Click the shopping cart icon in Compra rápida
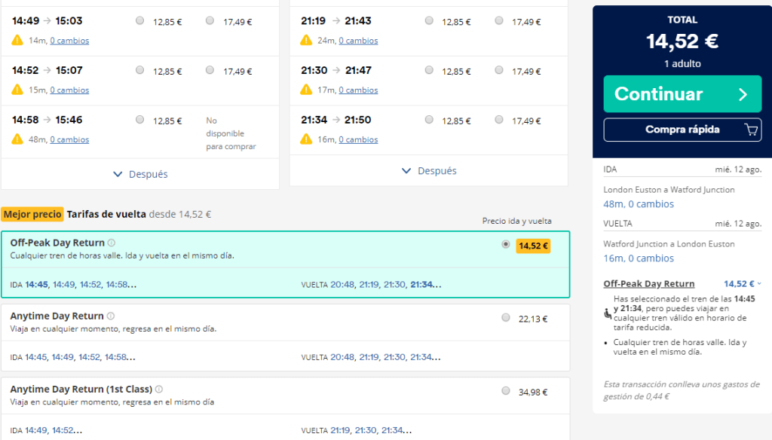 coord(751,130)
